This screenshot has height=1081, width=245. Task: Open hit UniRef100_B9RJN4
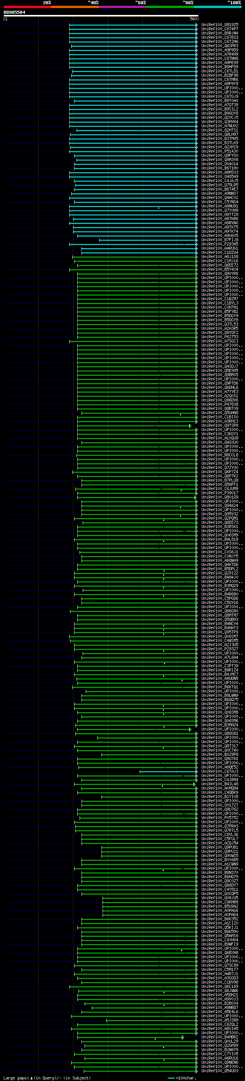[220, 33]
